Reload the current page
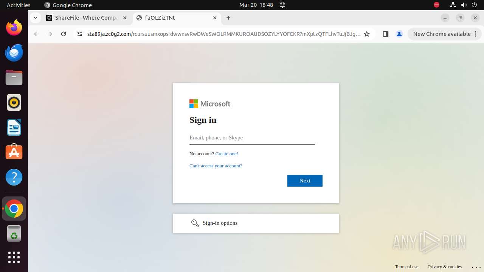This screenshot has width=484, height=272. tap(64, 34)
